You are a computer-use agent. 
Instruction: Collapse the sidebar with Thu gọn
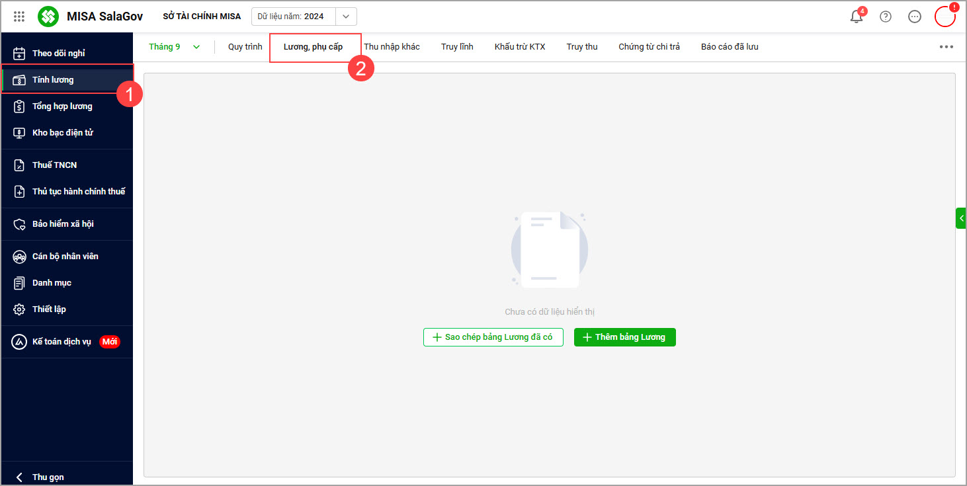tap(40, 477)
